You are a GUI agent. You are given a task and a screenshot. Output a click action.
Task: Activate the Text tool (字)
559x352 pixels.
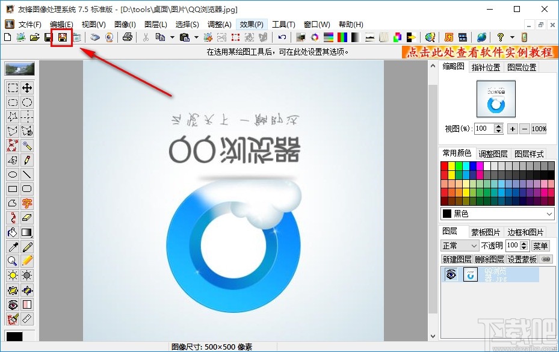click(x=27, y=203)
